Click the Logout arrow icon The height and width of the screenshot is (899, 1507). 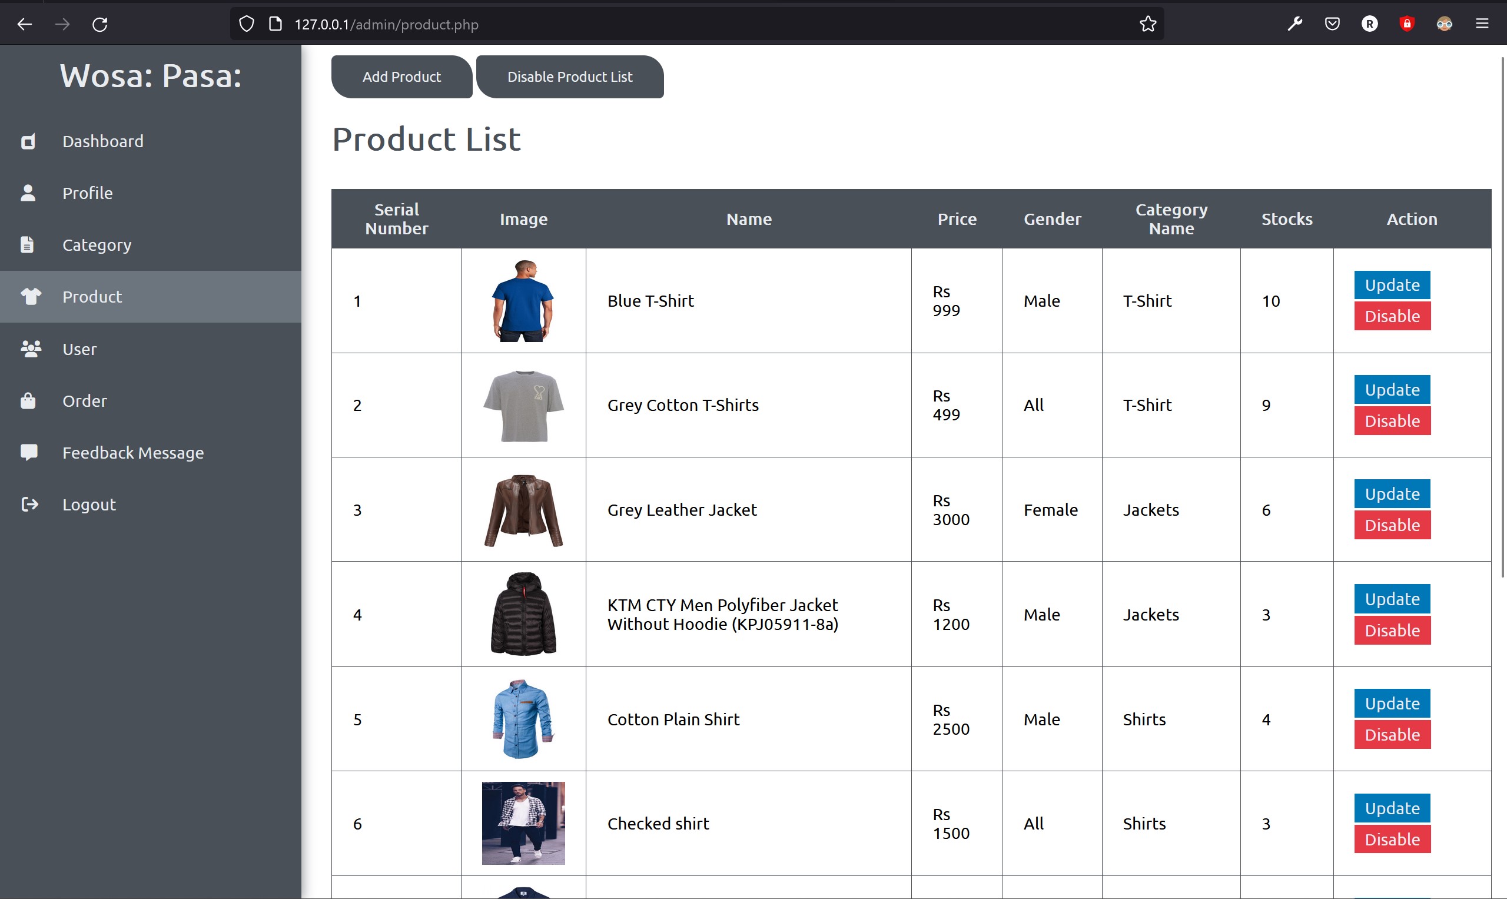click(x=29, y=505)
